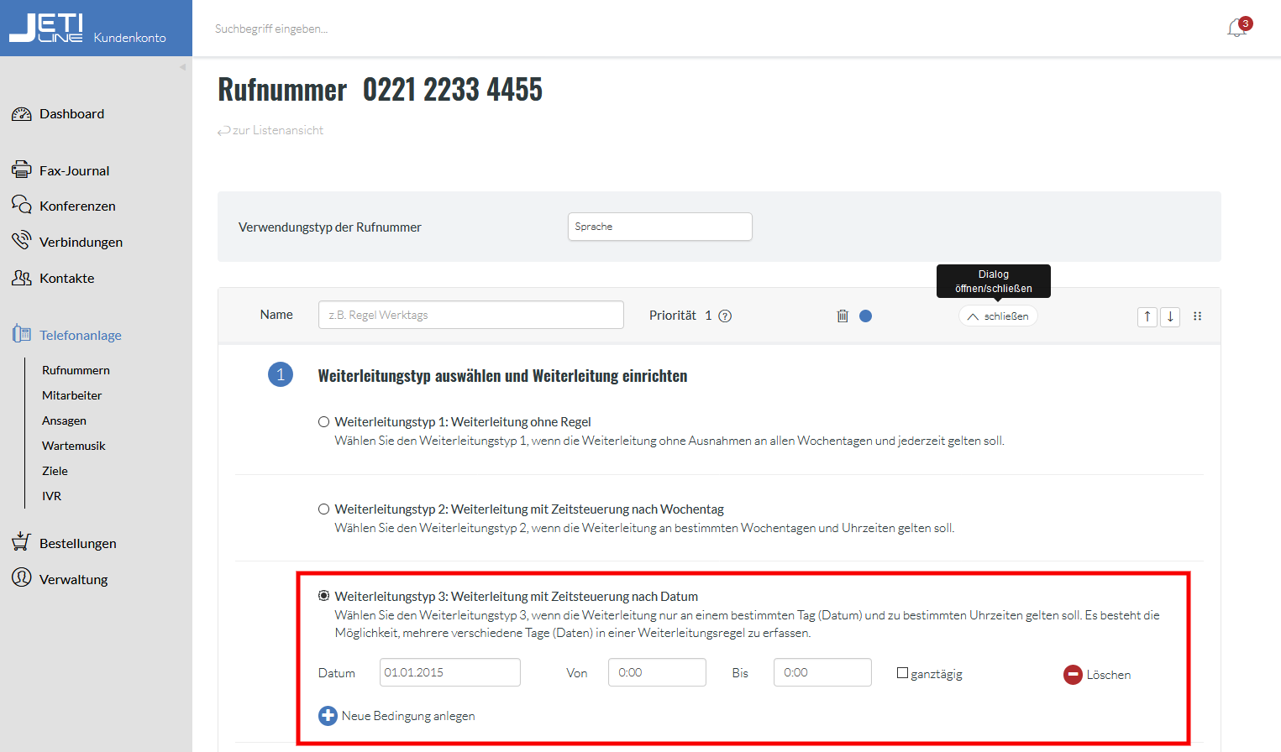Click the red Löschen minus icon
This screenshot has width=1281, height=752.
[1073, 675]
